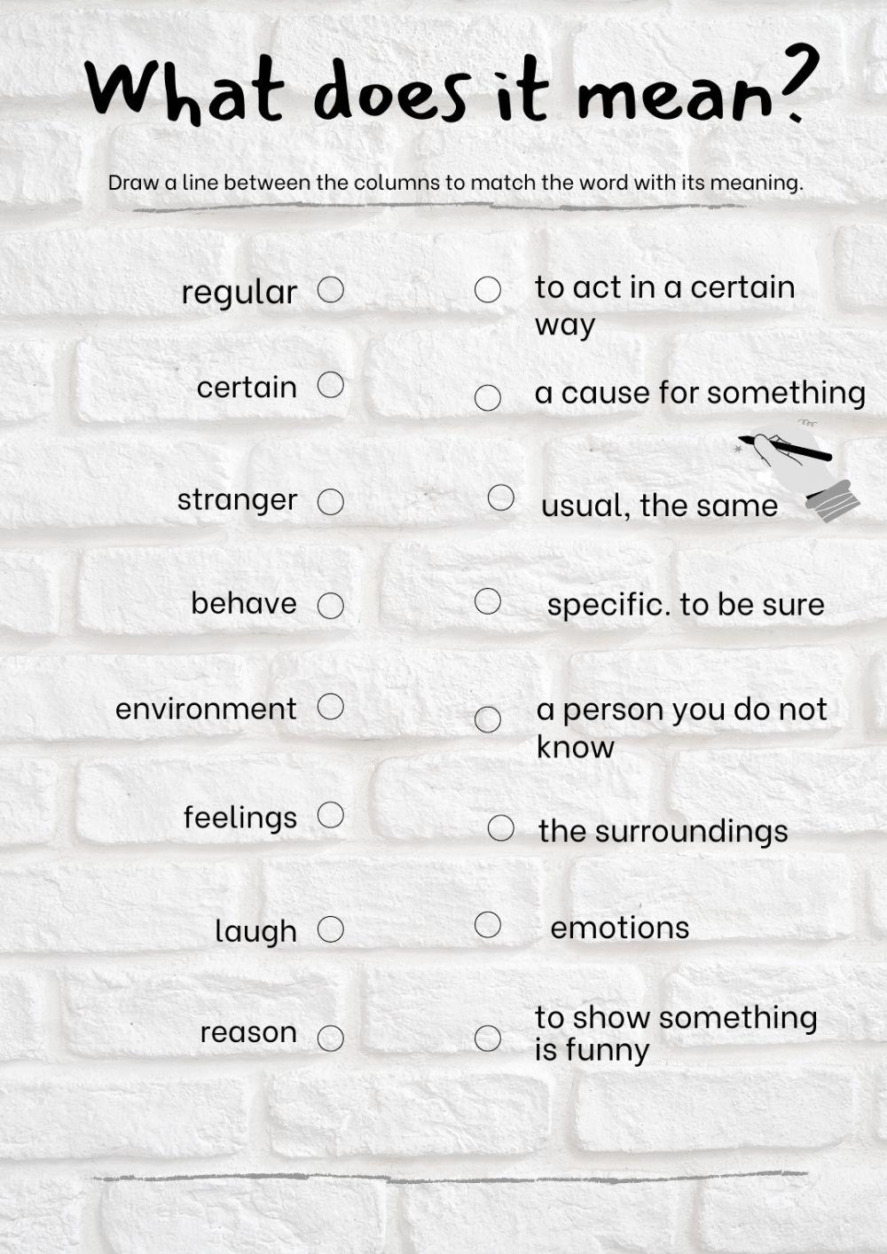
Task: Select circle before 'specific. to be sure'
Action: pos(488,601)
